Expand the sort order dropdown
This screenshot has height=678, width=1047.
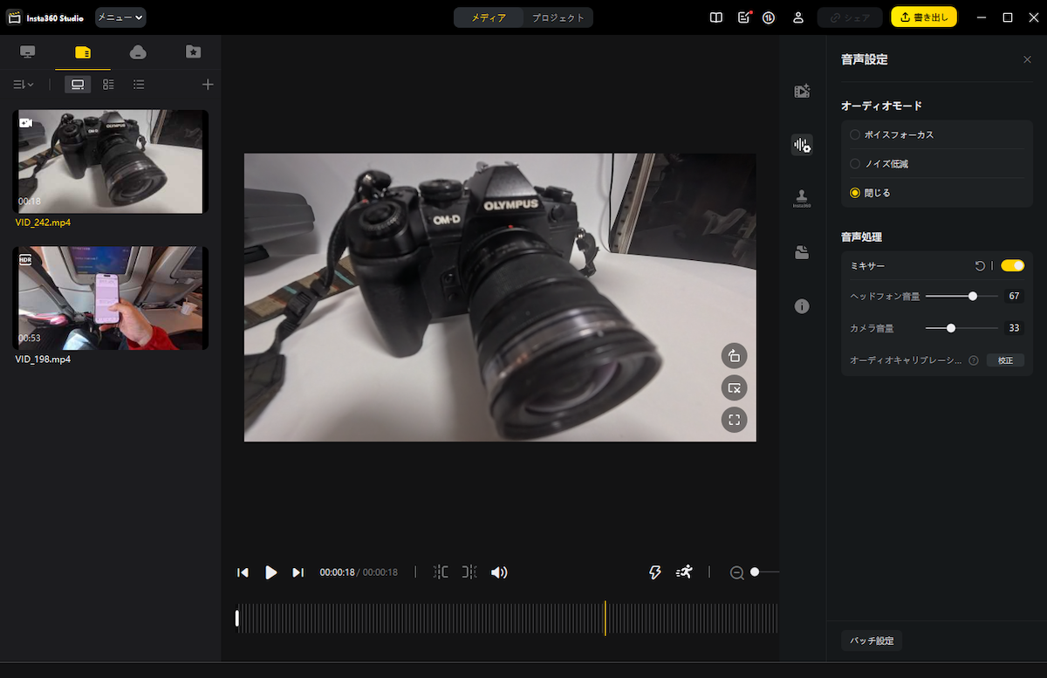[24, 85]
